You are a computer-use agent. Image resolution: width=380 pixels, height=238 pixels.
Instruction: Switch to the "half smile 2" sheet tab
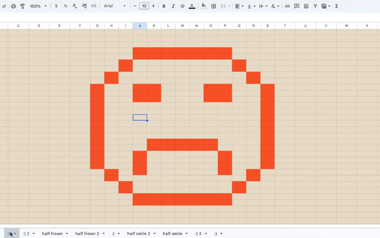pos(138,234)
